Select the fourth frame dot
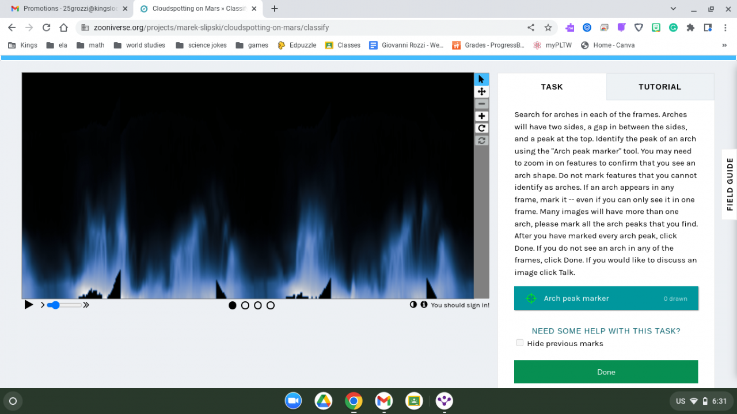This screenshot has height=414, width=737. point(271,305)
